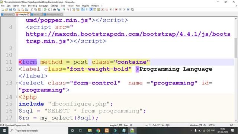Toggle the Document Map panel icon
Screen dimensions: 238x134
pyautogui.click(x=99, y=9)
